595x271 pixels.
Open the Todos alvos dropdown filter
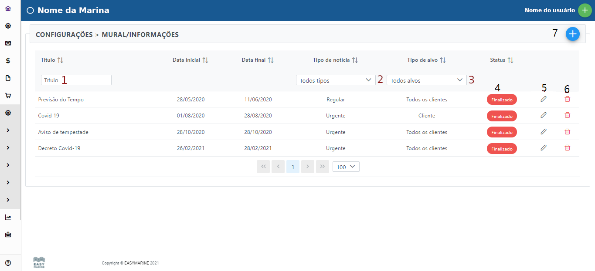tap(426, 80)
